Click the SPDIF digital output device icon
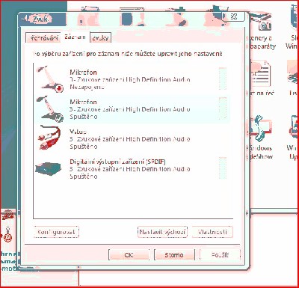The image size is (299, 288). (49, 168)
